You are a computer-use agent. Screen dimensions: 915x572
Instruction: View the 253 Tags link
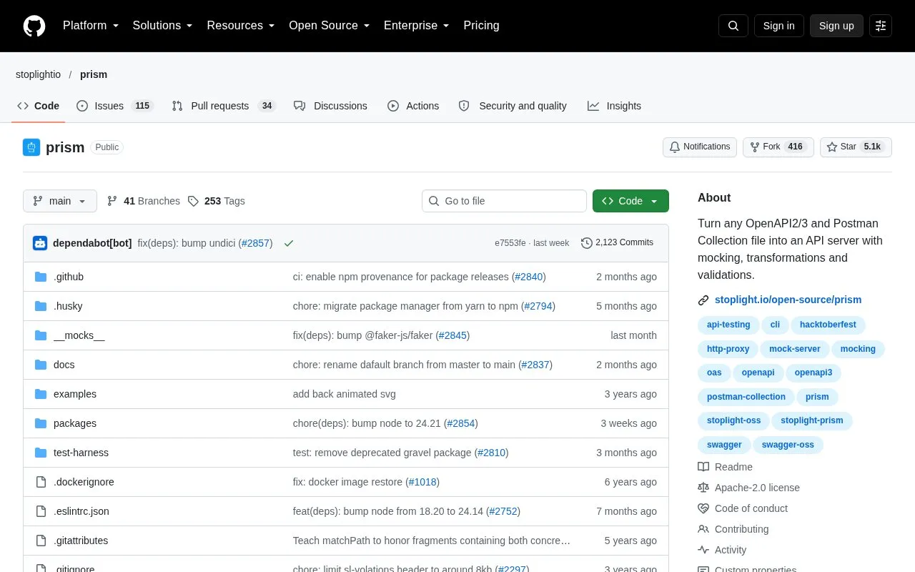click(x=217, y=201)
